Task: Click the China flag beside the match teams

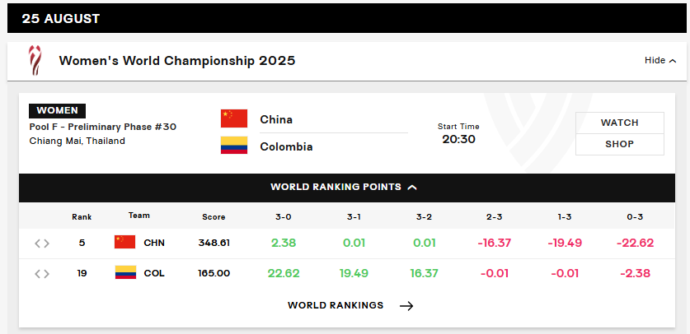Action: [234, 119]
